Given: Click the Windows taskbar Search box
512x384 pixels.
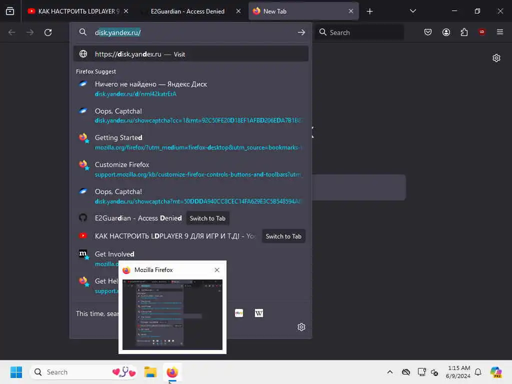Looking at the screenshot, I should (83, 372).
